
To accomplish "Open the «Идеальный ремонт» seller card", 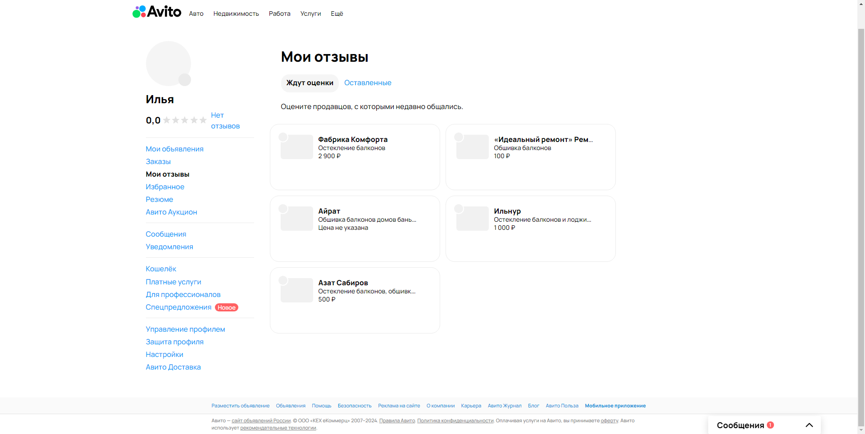I will click(531, 157).
